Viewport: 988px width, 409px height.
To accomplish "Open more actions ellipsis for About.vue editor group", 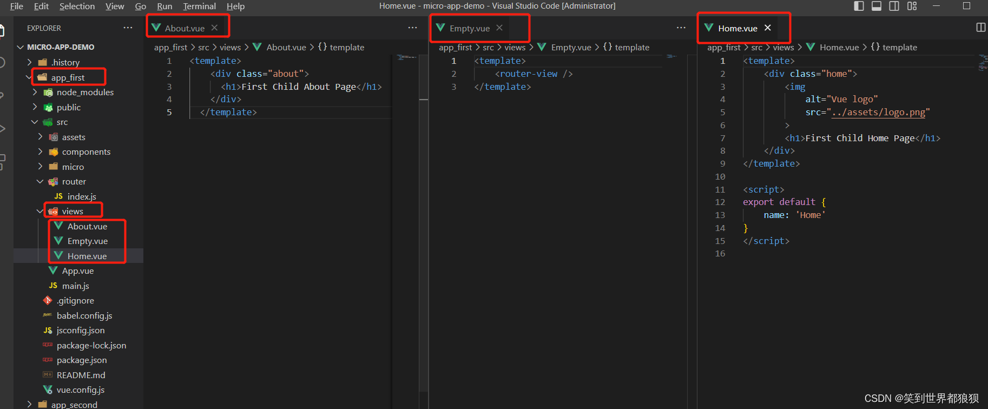I will tap(412, 28).
